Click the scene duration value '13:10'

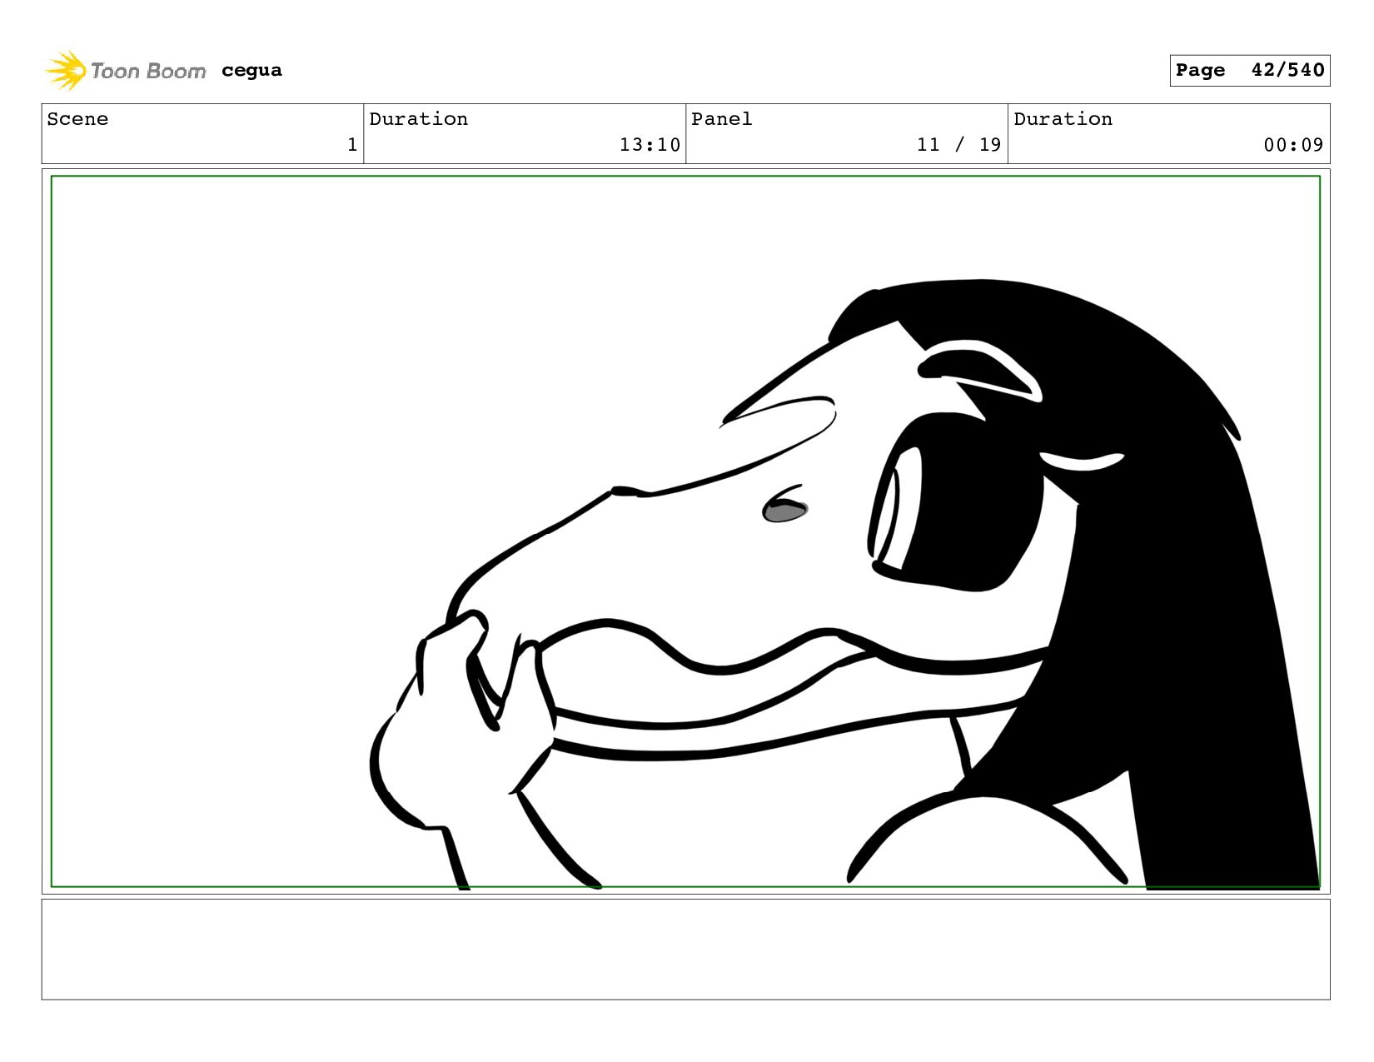[x=650, y=145]
